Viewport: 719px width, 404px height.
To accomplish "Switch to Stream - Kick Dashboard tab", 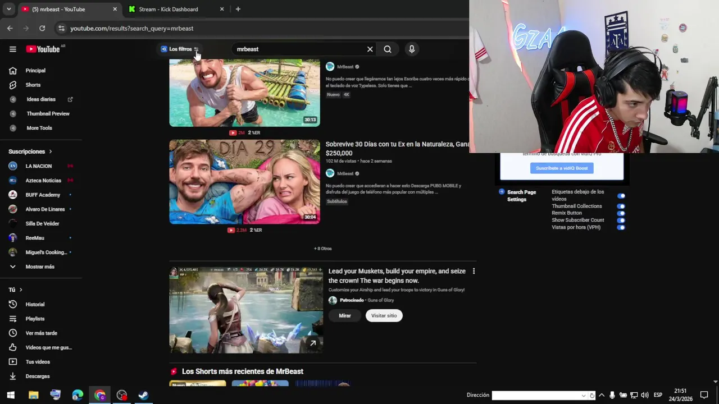I will tap(175, 9).
